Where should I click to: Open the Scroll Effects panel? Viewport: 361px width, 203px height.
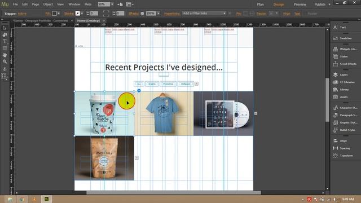[x=345, y=64]
